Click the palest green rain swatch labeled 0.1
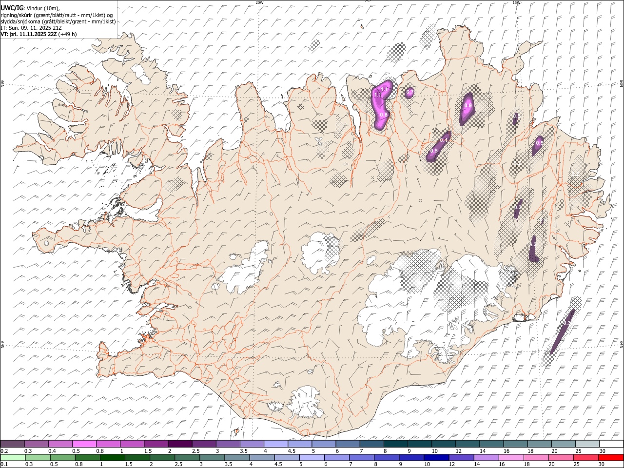624x468 pixels. tap(13, 458)
